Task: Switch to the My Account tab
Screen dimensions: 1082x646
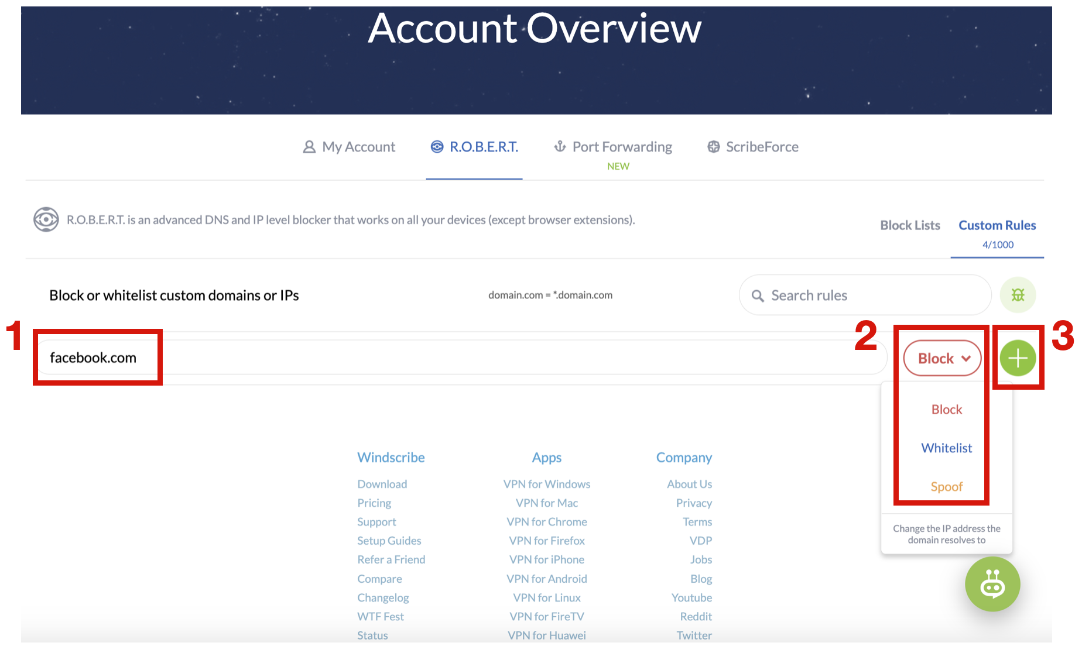Action: coord(350,147)
